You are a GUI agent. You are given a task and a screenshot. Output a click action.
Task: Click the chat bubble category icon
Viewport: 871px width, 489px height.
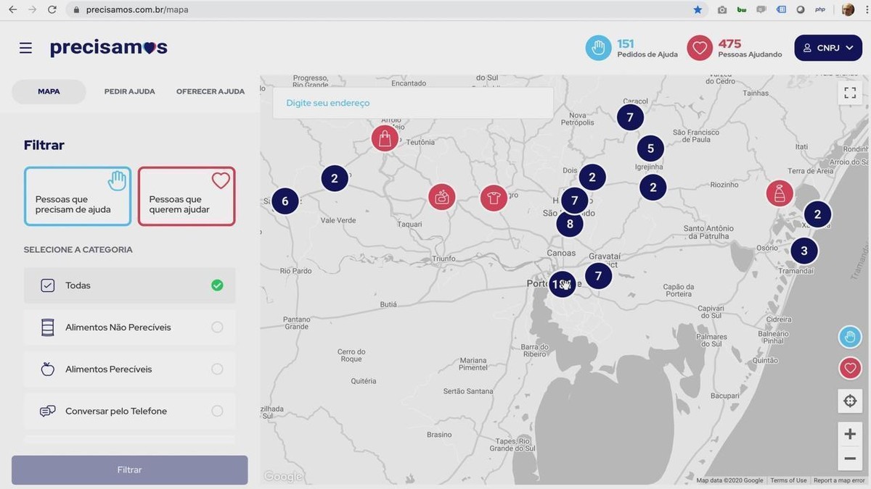[48, 411]
